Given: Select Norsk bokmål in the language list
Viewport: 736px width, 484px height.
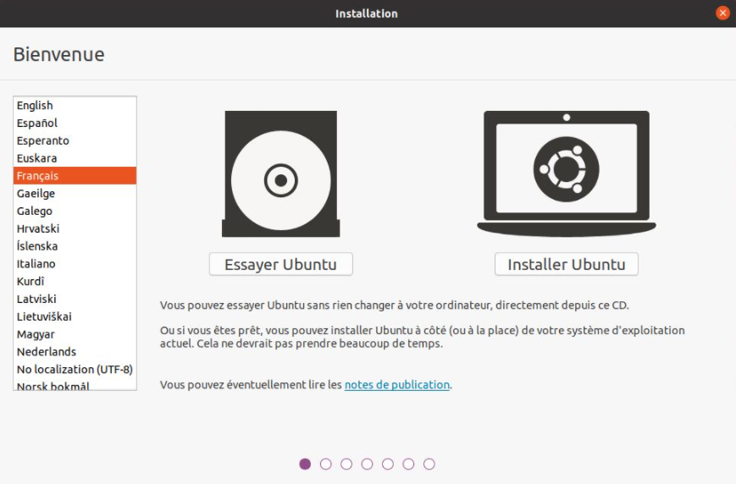Looking at the screenshot, I should tap(75, 384).
